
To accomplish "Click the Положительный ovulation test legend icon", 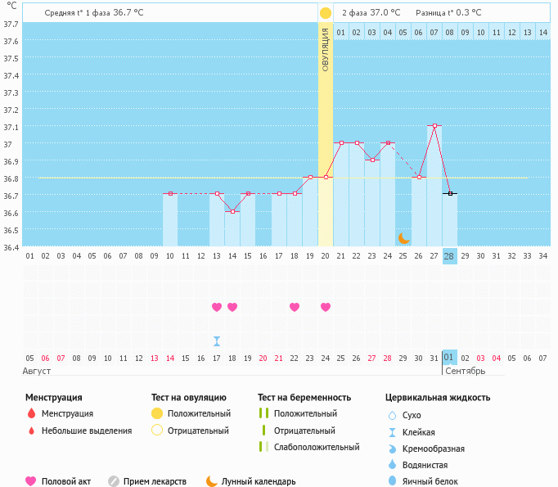I will pyautogui.click(x=157, y=414).
